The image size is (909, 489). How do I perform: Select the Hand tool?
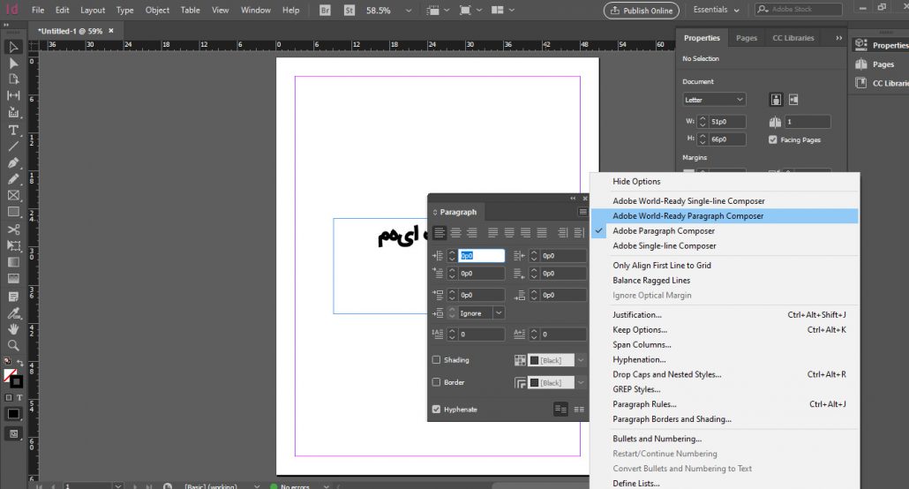point(13,329)
